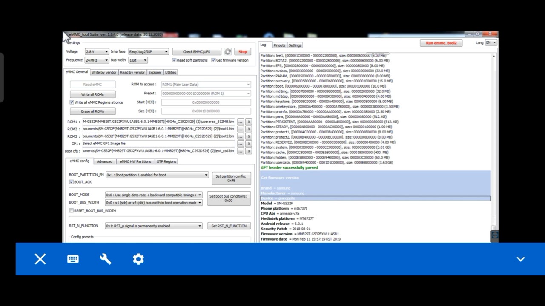
Task: Open the Frequence dropdown
Action: coord(97,60)
